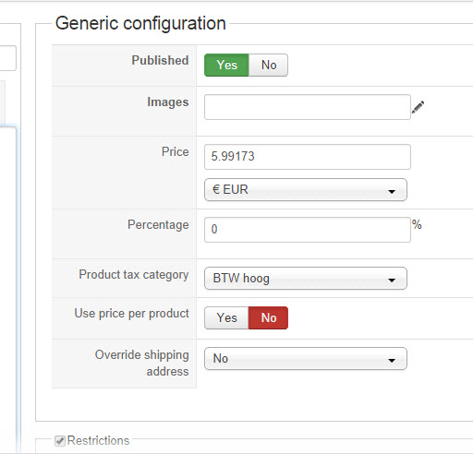473x454 pixels.
Task: Toggle the Restrictions checkbox
Action: click(60, 440)
